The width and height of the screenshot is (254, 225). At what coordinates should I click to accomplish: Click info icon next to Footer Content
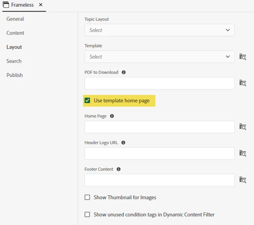coord(119,169)
